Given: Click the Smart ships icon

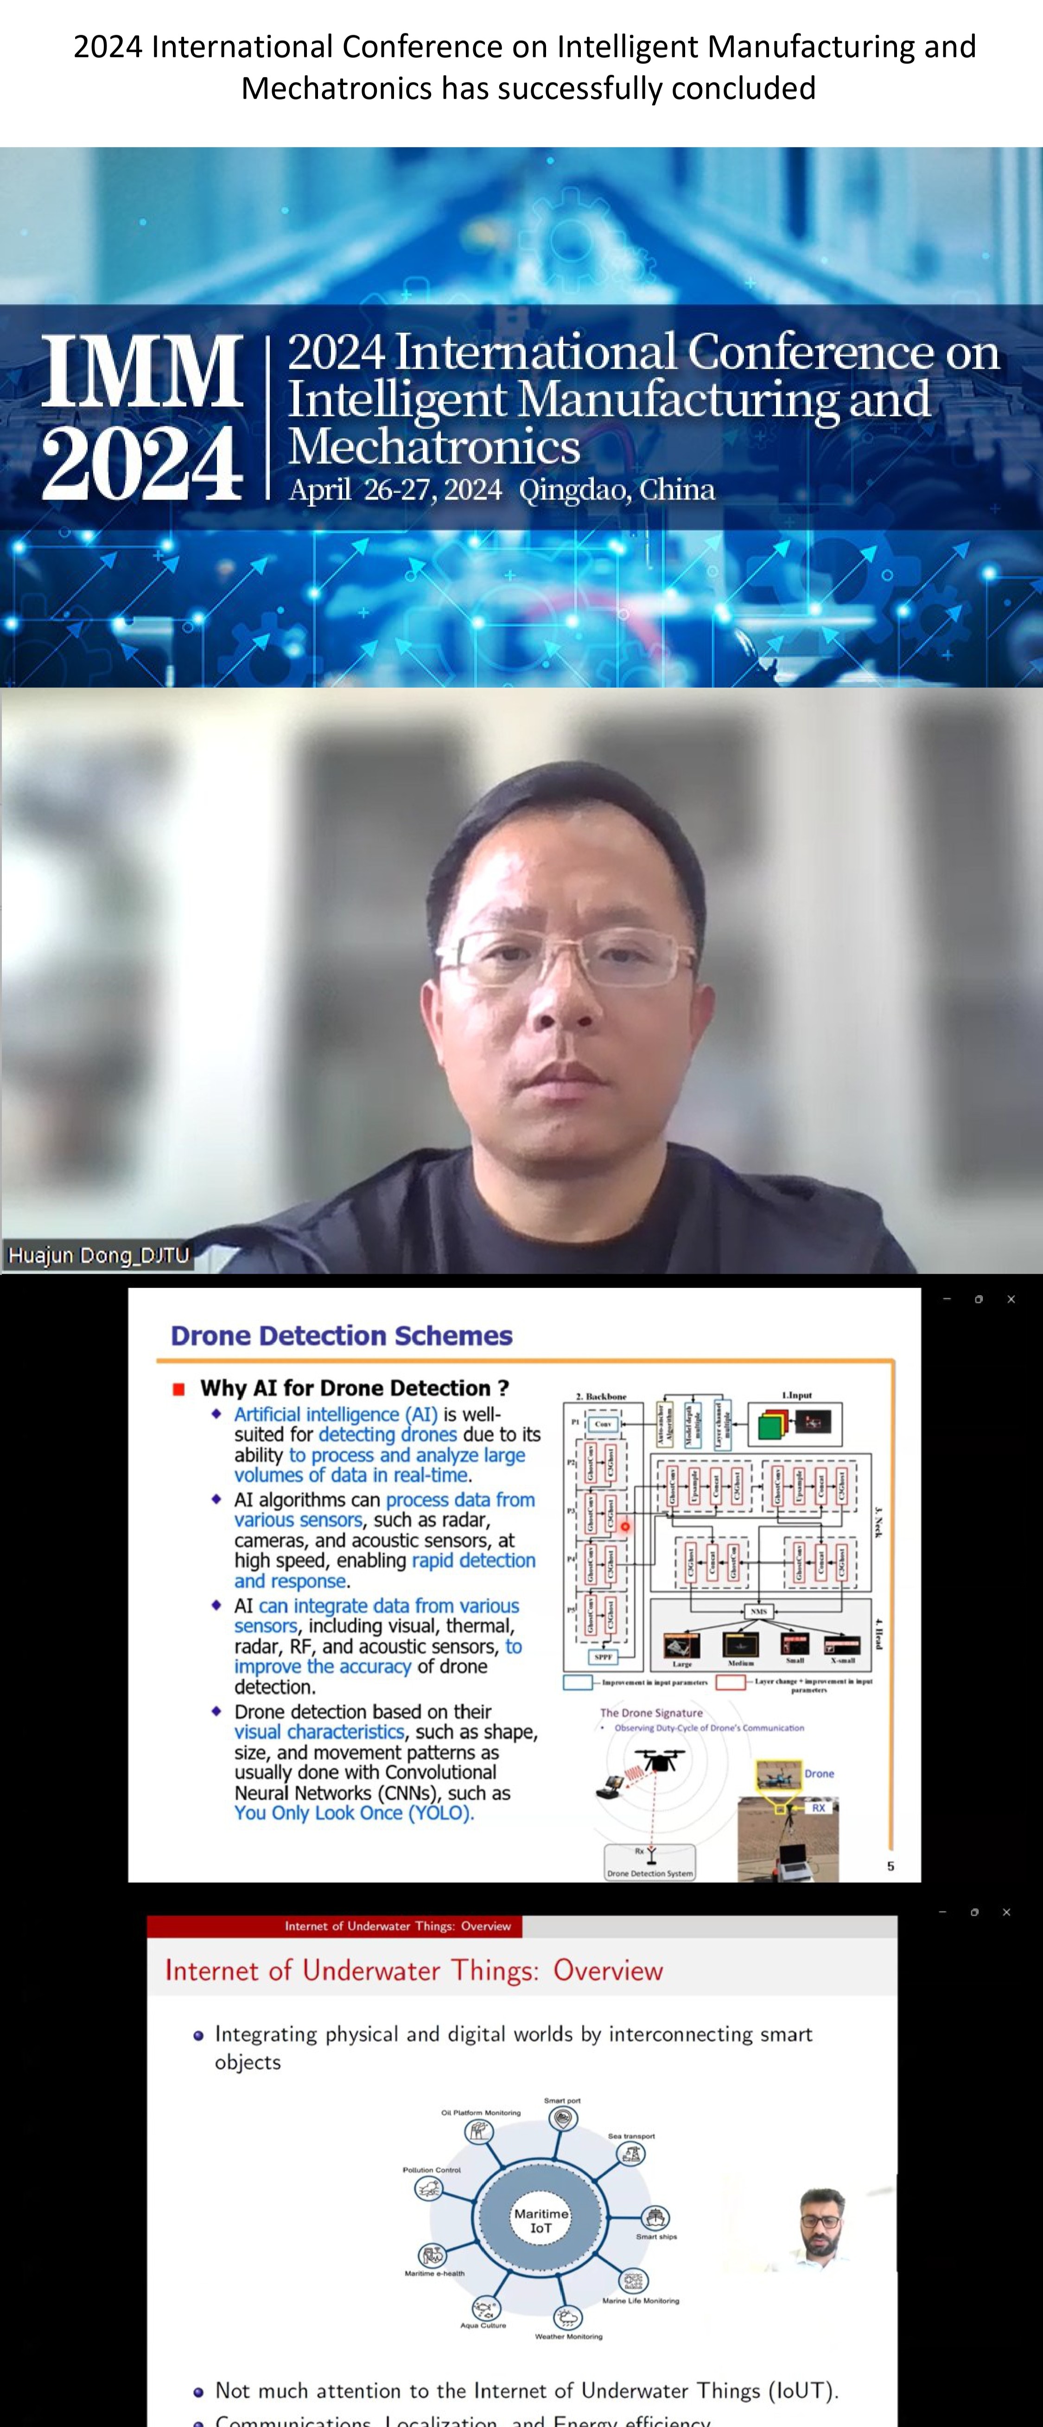Looking at the screenshot, I should pyautogui.click(x=654, y=2217).
